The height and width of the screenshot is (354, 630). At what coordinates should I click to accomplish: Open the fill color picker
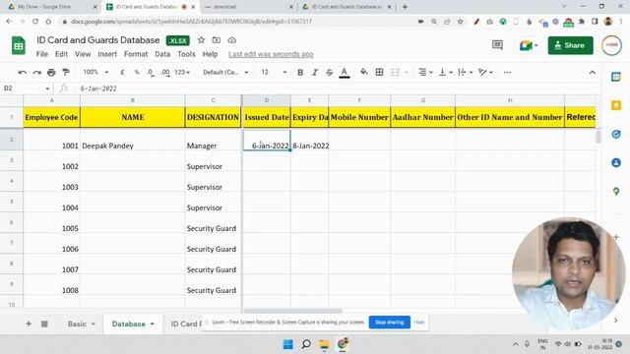(363, 72)
